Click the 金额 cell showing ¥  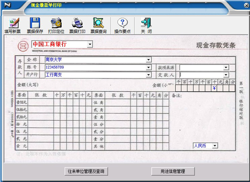tap(214, 88)
